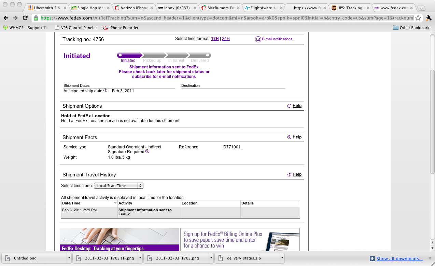Image resolution: width=435 pixels, height=266 pixels.
Task: Close the MacRumors tab
Action: [x=238, y=8]
